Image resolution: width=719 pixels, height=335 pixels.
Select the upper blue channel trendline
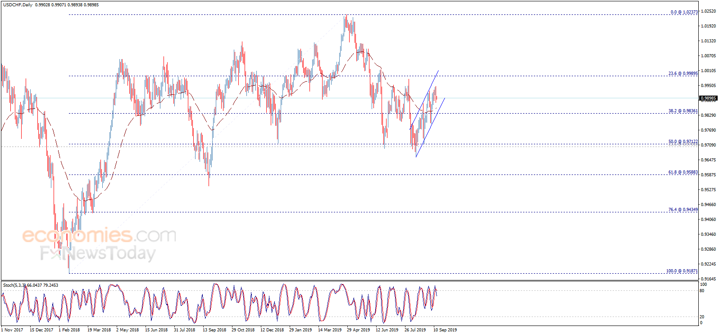coord(424,100)
